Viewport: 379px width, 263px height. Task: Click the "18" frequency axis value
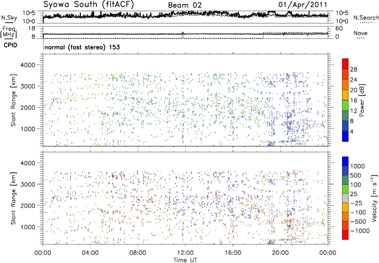(32, 28)
